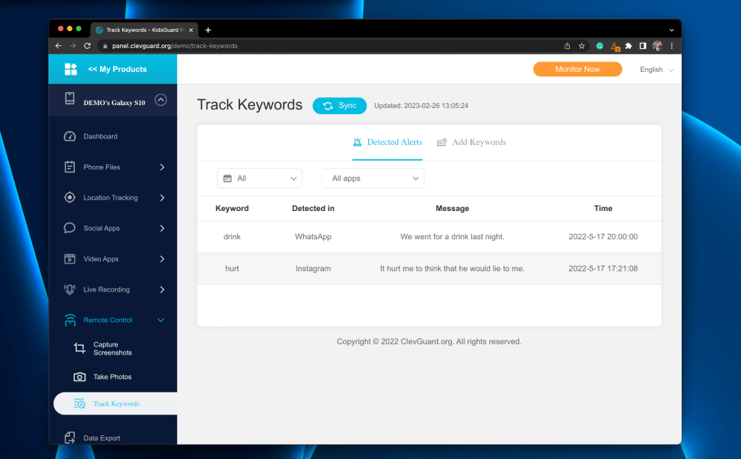Click the Dashboard gauge icon
This screenshot has width=741, height=459.
pos(70,136)
